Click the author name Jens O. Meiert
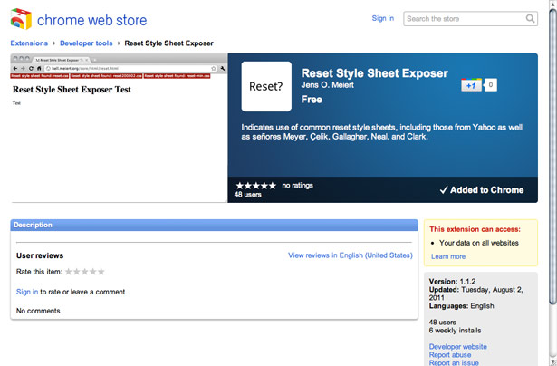The height and width of the screenshot is (366, 557). coord(328,85)
